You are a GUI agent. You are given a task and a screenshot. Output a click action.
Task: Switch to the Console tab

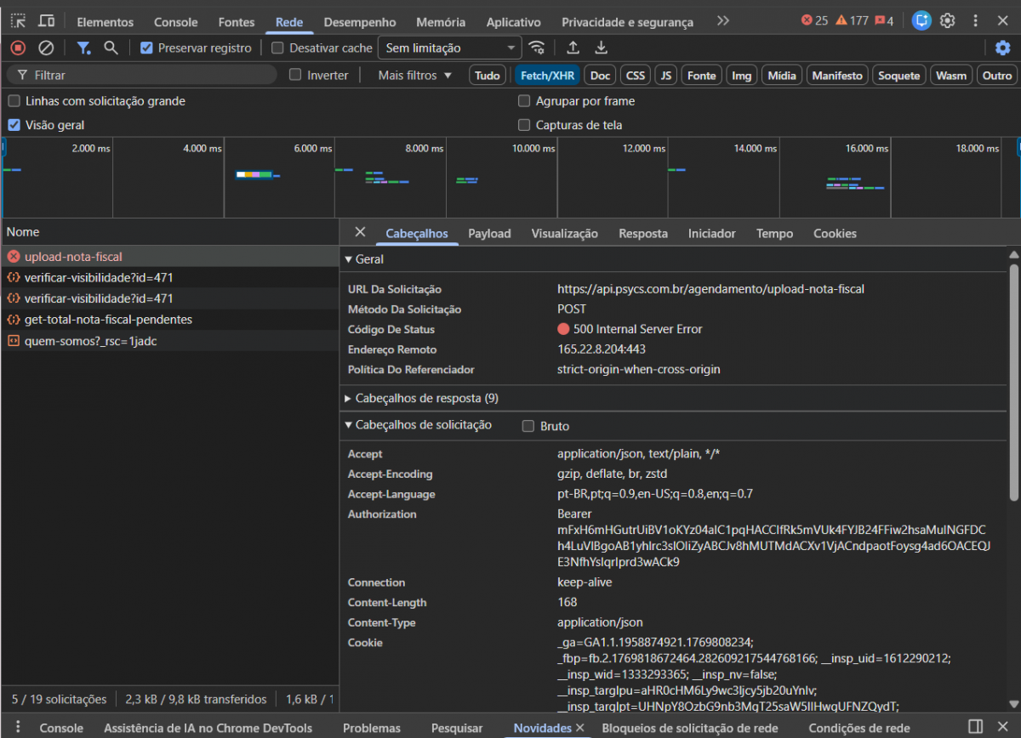(x=176, y=22)
